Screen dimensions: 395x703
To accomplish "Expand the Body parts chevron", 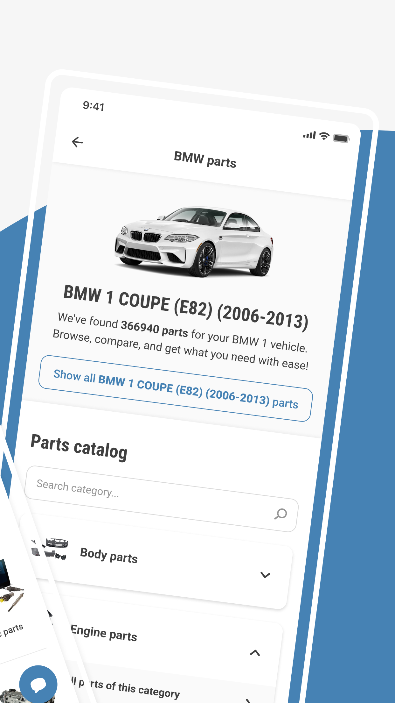I will [265, 575].
